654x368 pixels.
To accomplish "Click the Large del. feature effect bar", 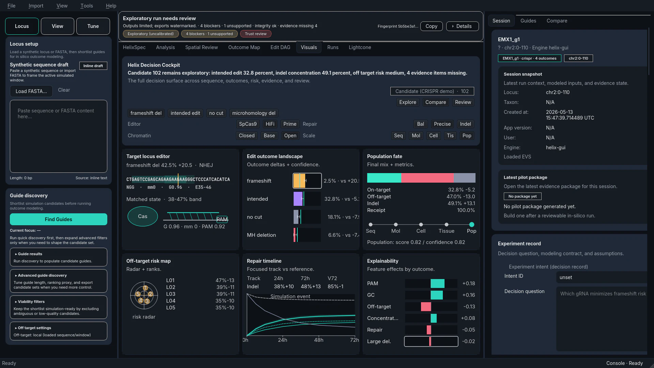I will [x=431, y=341].
